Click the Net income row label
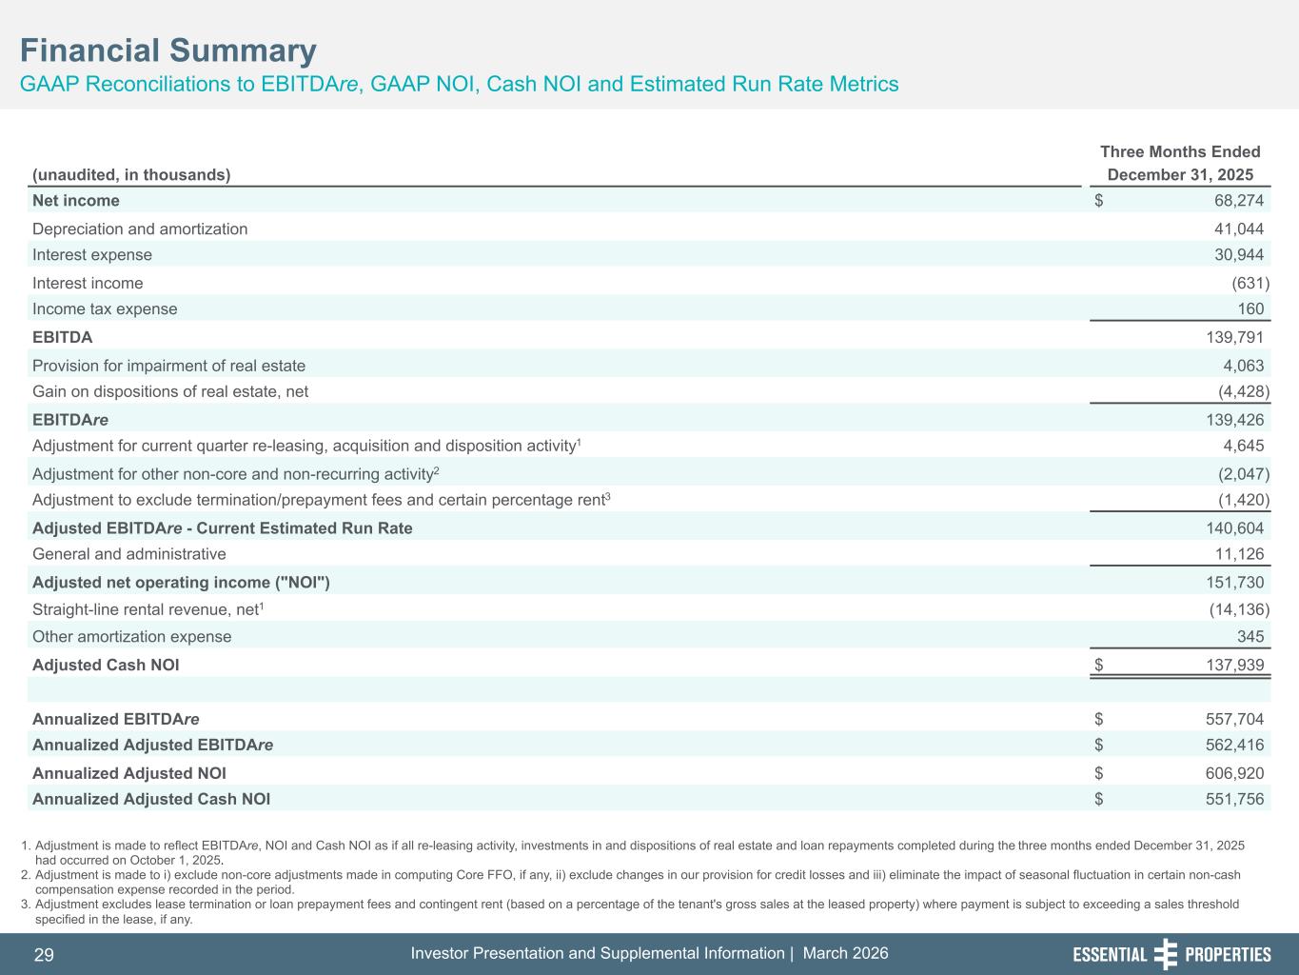1299x975 pixels. pyautogui.click(x=76, y=201)
